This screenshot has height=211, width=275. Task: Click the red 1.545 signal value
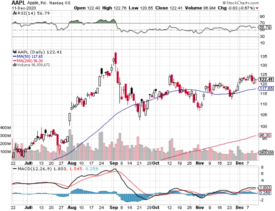76,169
